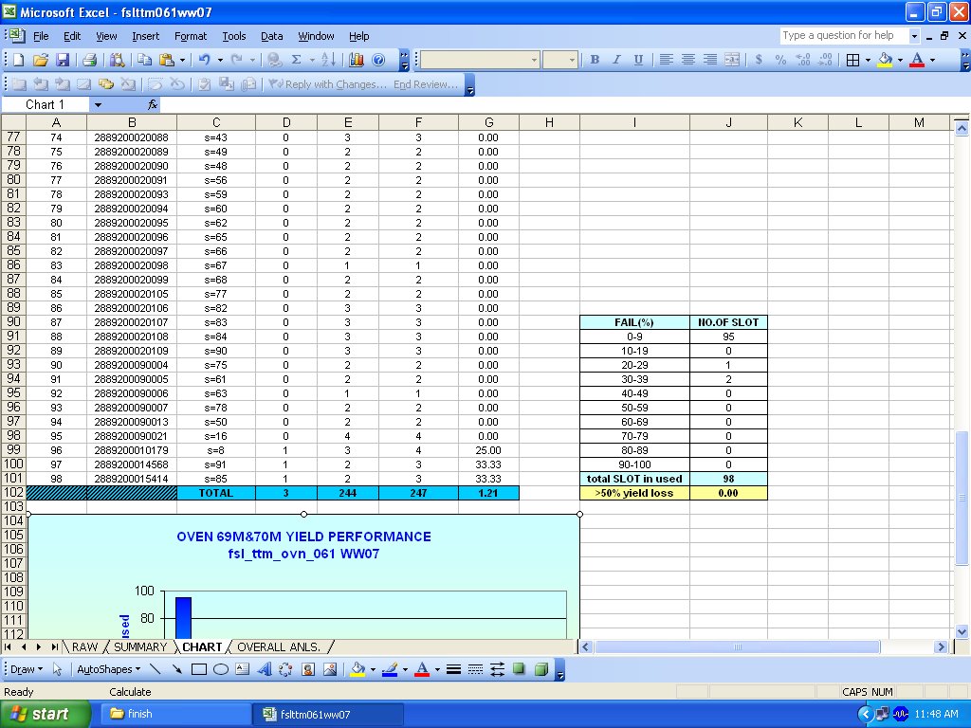The height and width of the screenshot is (728, 971).
Task: Open the Format menu
Action: coord(190,36)
